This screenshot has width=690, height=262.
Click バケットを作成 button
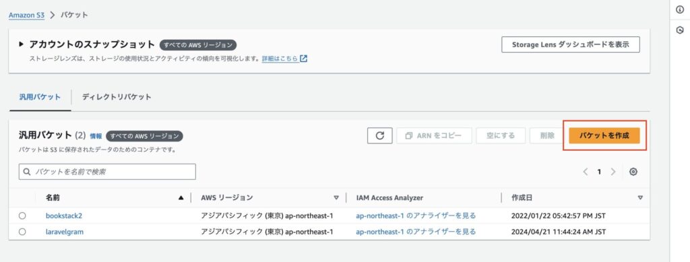(604, 135)
